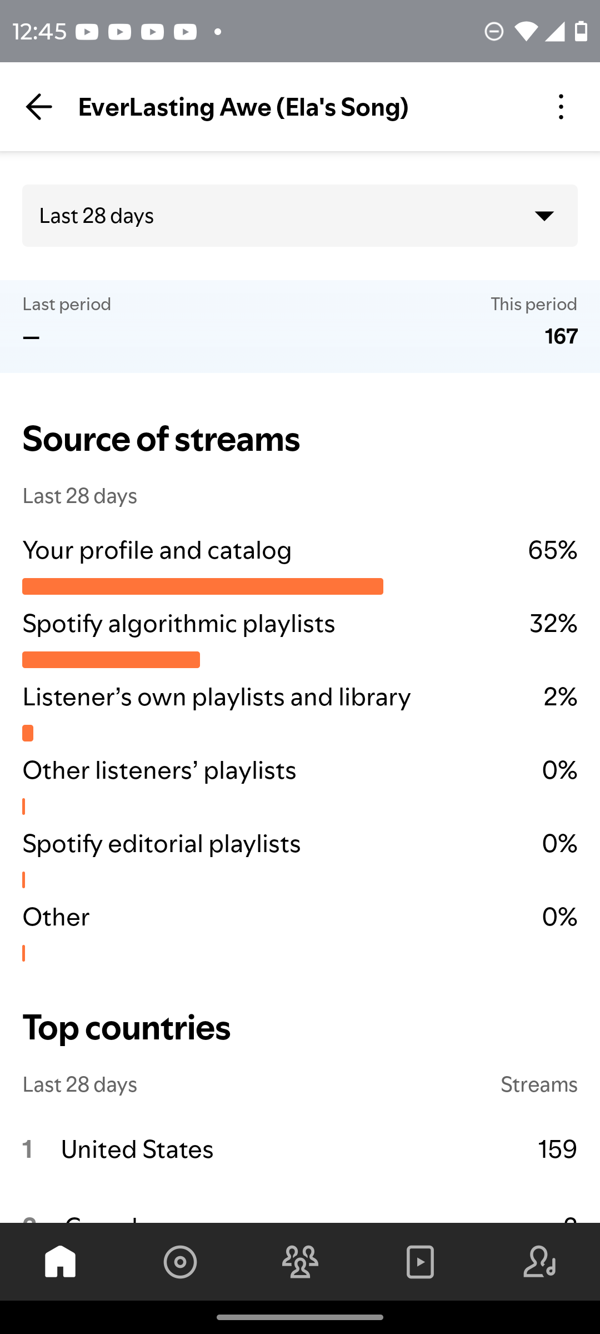Open the Audience people tab icon
The width and height of the screenshot is (600, 1334).
300,1262
